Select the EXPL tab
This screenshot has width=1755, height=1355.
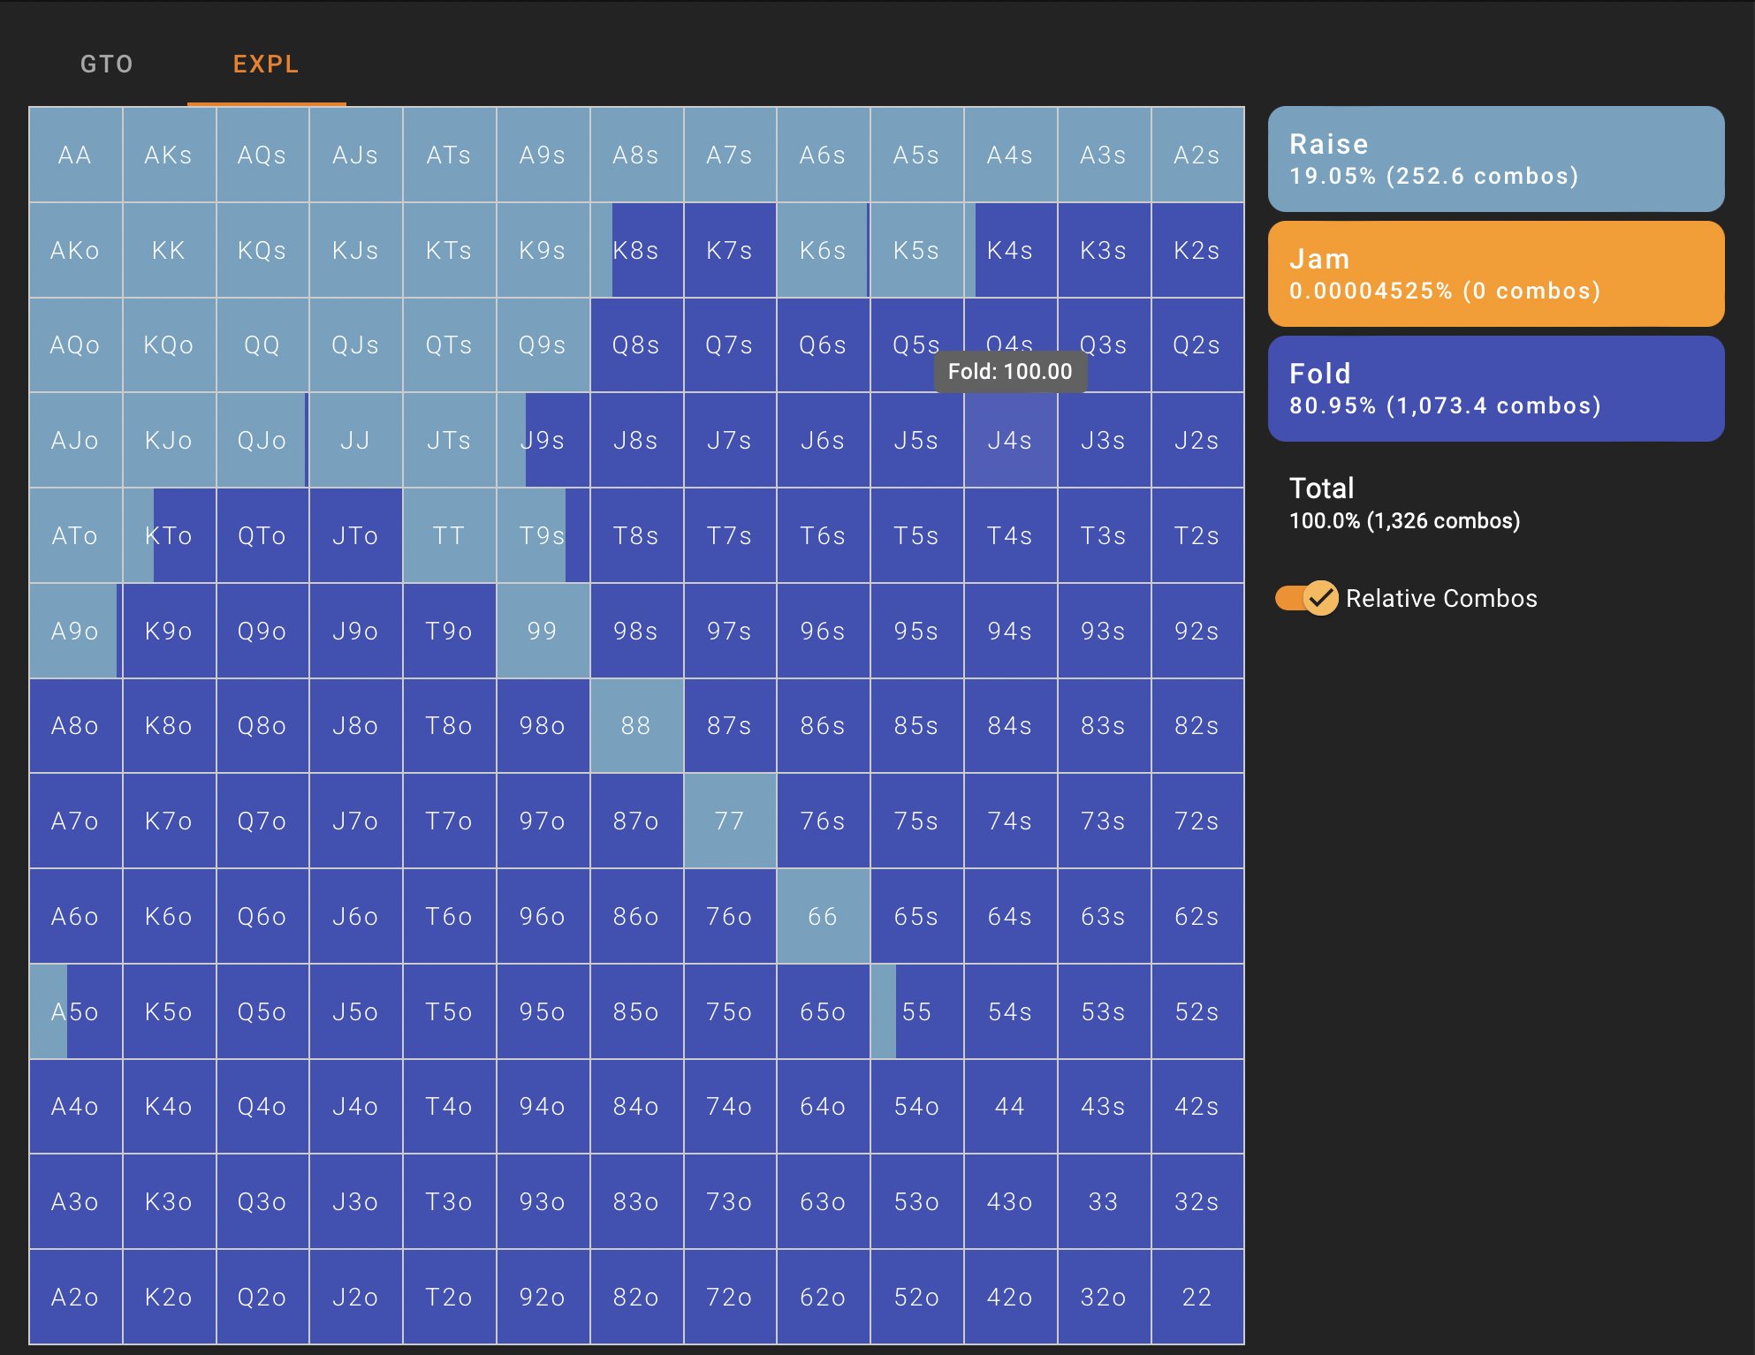[x=266, y=64]
